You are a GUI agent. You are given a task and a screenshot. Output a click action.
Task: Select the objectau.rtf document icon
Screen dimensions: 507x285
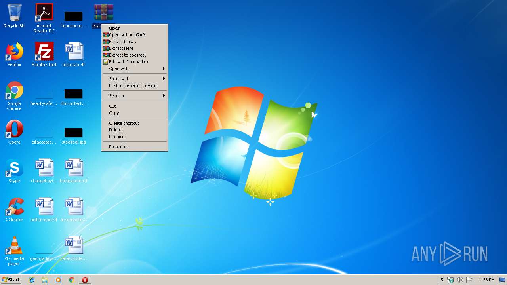coord(74,55)
